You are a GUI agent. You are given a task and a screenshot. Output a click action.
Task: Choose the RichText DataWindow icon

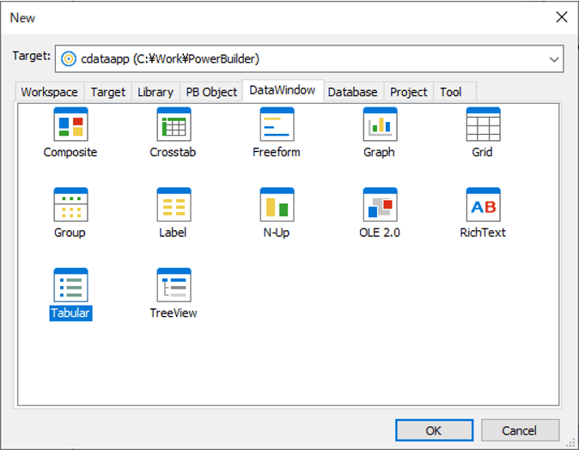tap(483, 205)
